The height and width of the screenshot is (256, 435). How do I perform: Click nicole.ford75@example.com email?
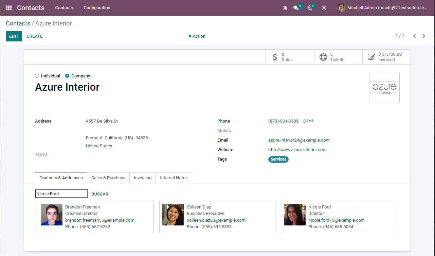337,220
